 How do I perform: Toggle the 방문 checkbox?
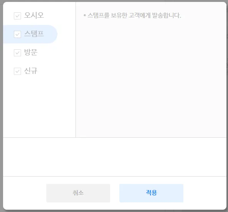coord(17,53)
